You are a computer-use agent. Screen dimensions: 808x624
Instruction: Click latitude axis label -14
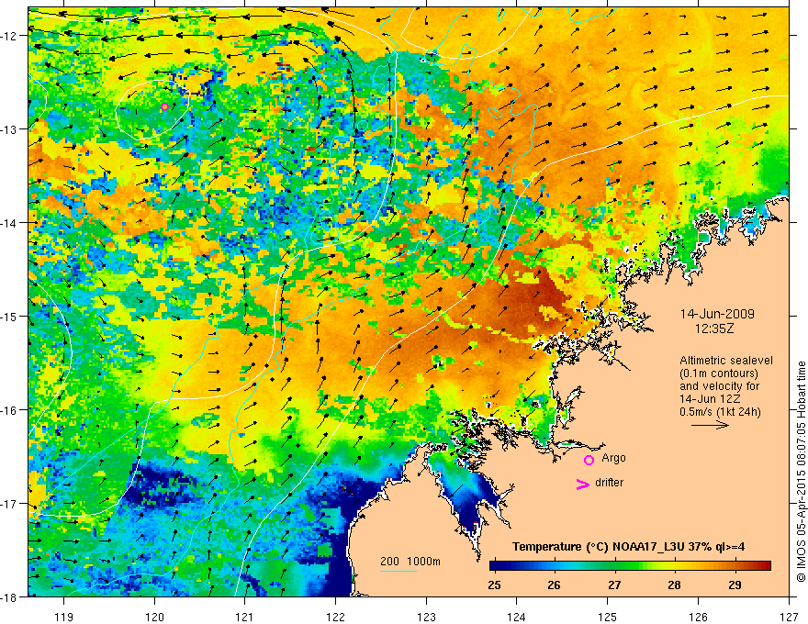coord(10,223)
